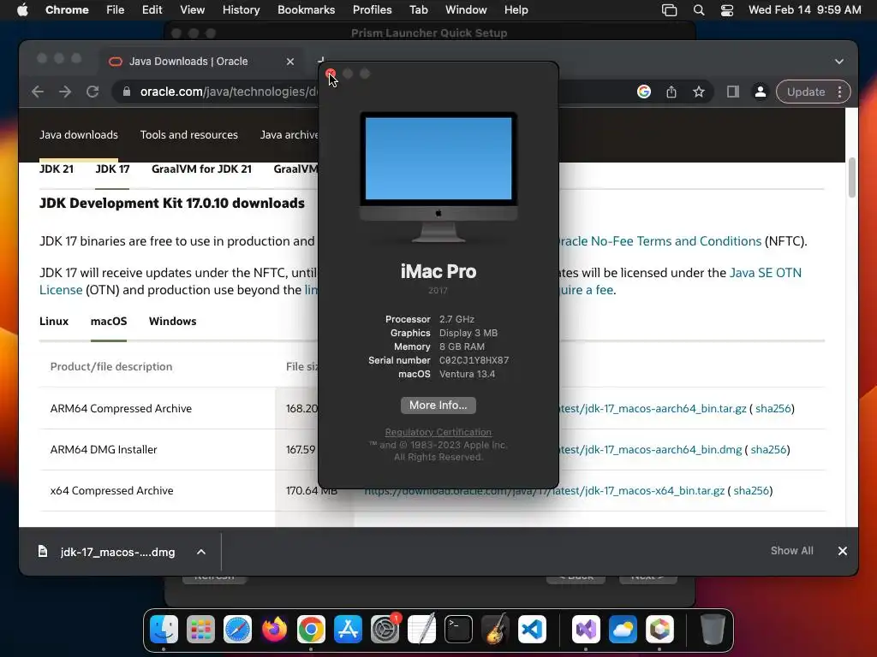877x657 pixels.
Task: Open the History menu
Action: [241, 10]
